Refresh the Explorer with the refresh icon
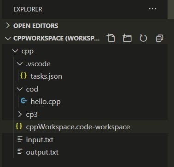 (x=143, y=38)
